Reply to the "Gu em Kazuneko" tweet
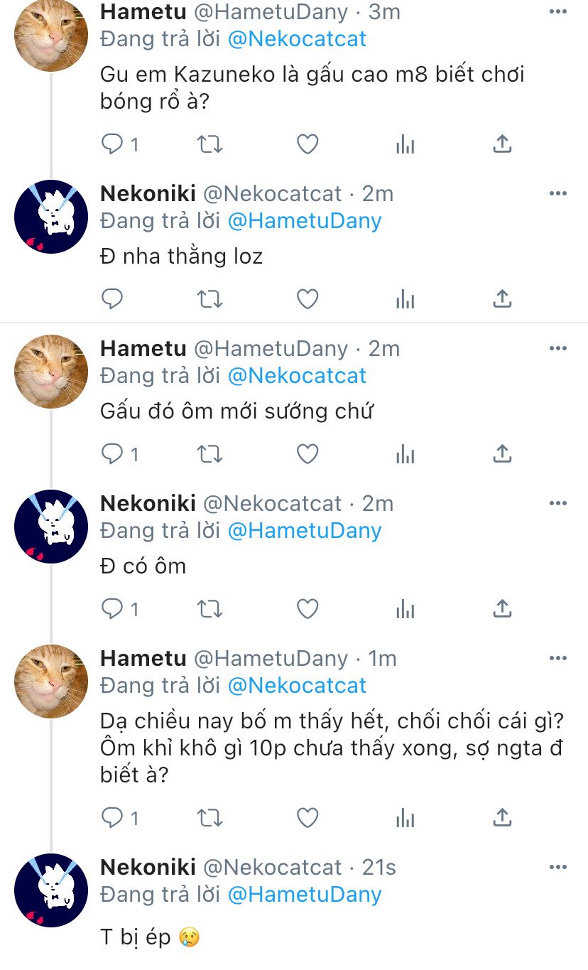The height and width of the screenshot is (970, 588). [x=113, y=144]
